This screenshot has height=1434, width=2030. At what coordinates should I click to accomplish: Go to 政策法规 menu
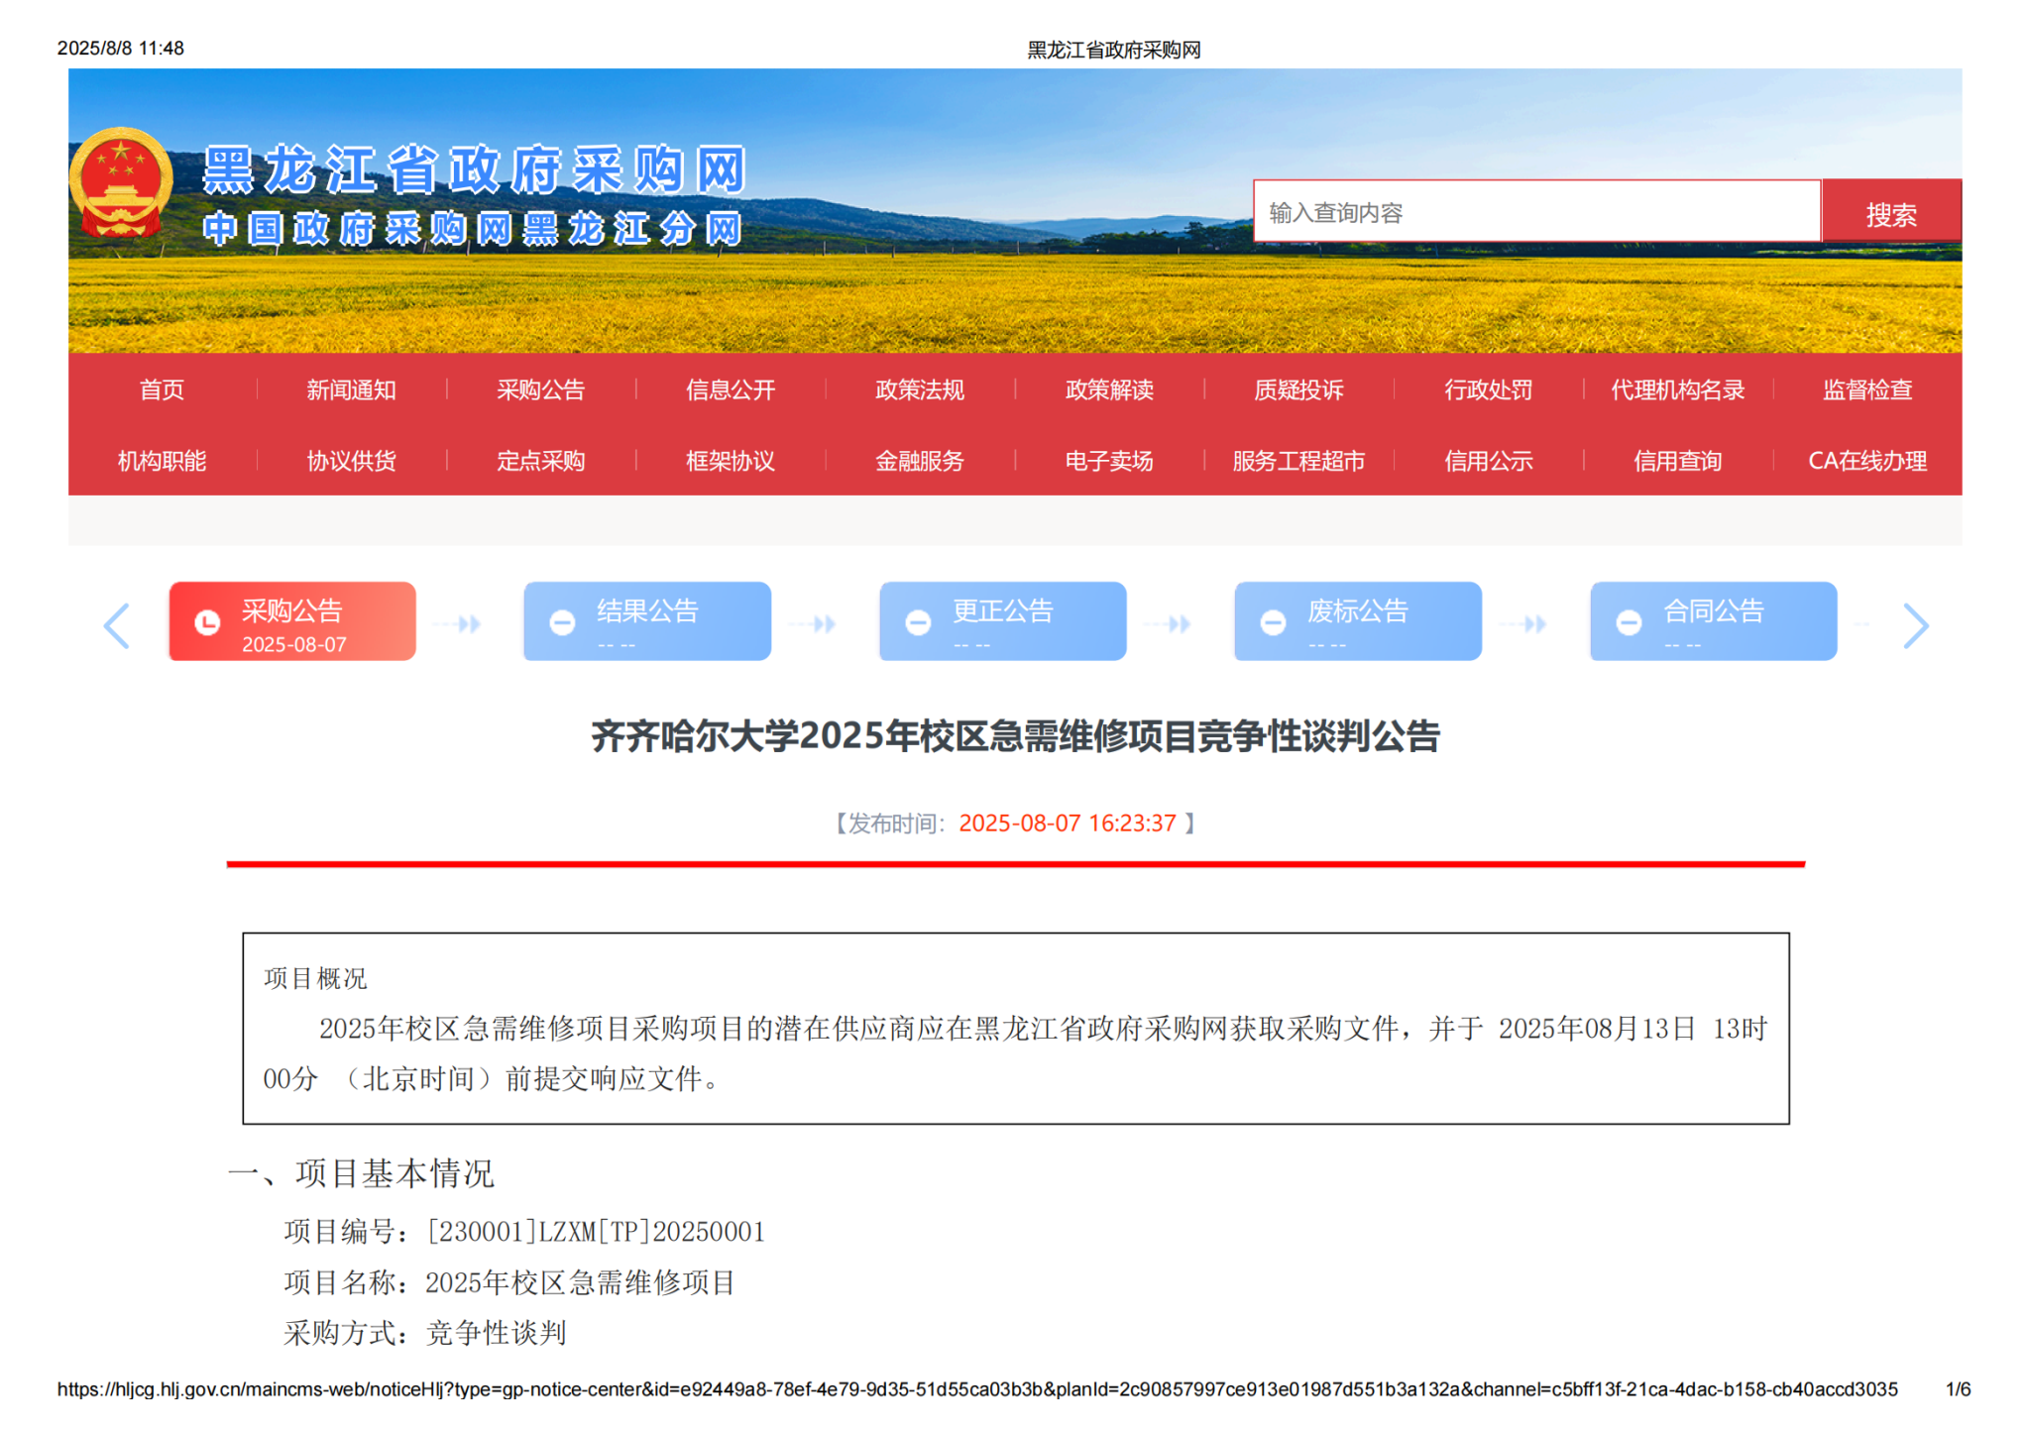point(919,389)
